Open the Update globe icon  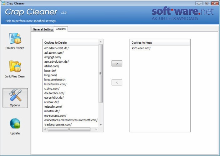[15, 124]
